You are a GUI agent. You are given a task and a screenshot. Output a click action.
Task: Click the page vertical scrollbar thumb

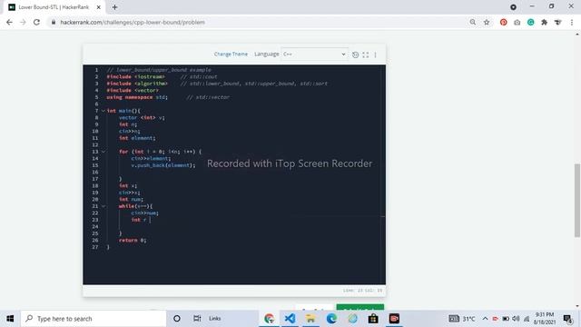tap(577, 200)
